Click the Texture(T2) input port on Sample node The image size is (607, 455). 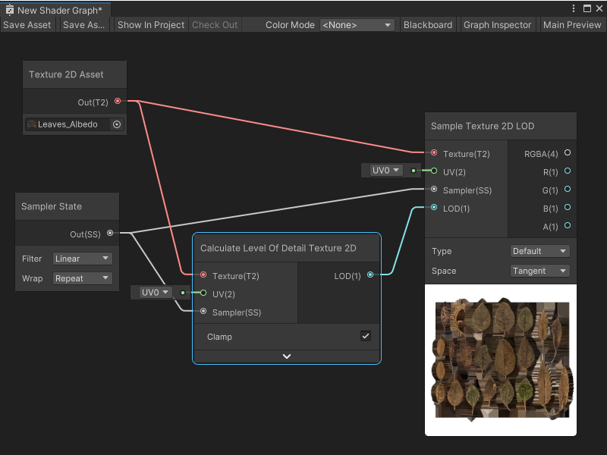tap(433, 153)
